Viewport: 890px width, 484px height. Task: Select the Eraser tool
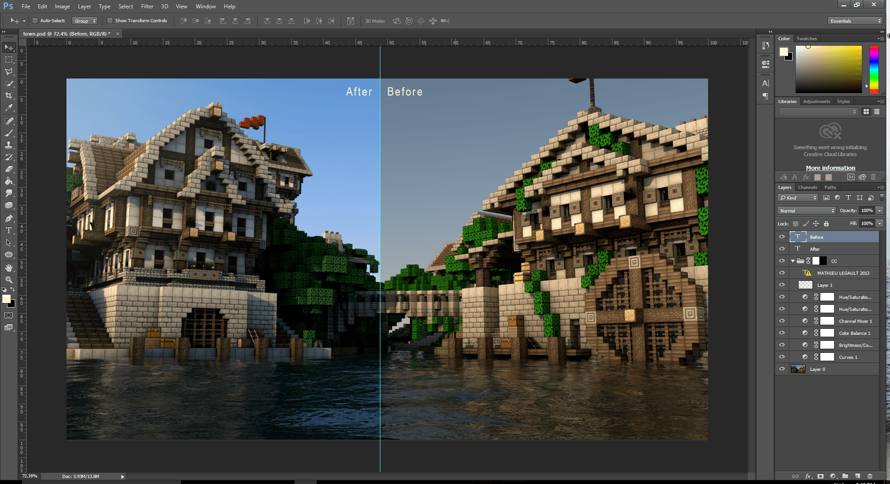pos(9,169)
